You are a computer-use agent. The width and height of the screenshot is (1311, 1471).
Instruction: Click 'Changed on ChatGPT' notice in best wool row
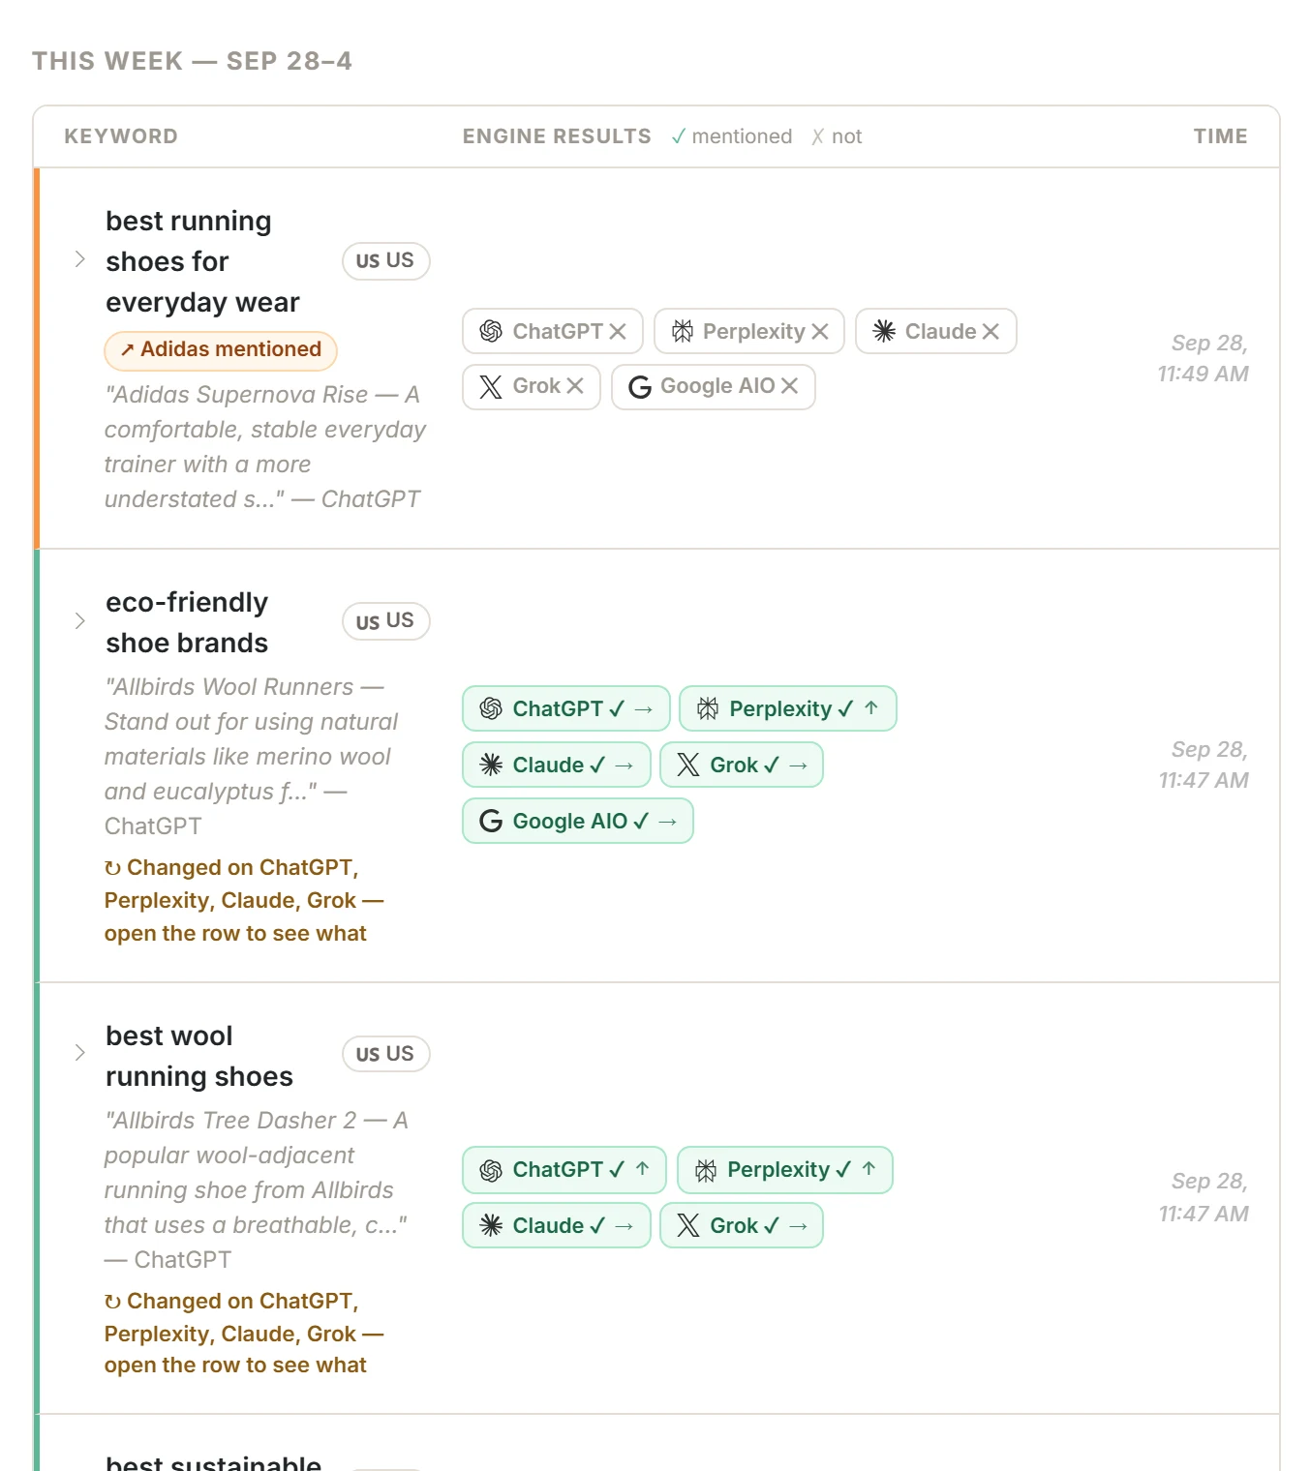point(244,1333)
